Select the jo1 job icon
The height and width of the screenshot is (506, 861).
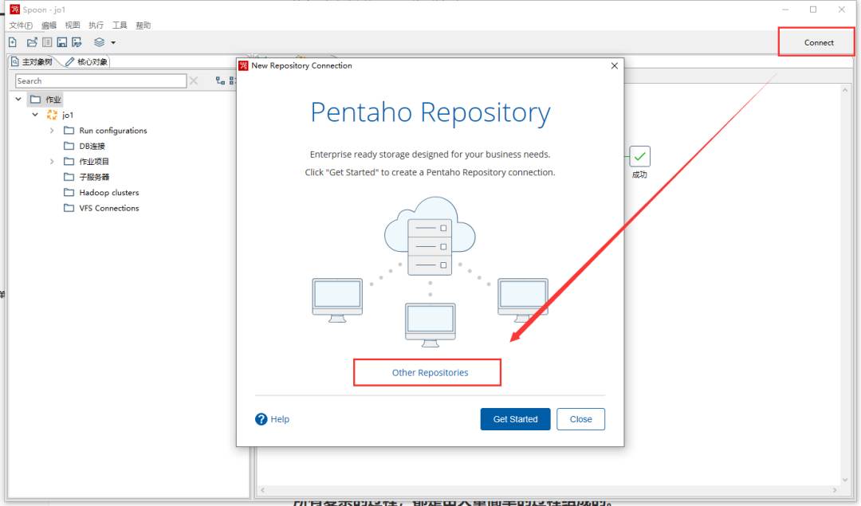[x=52, y=115]
